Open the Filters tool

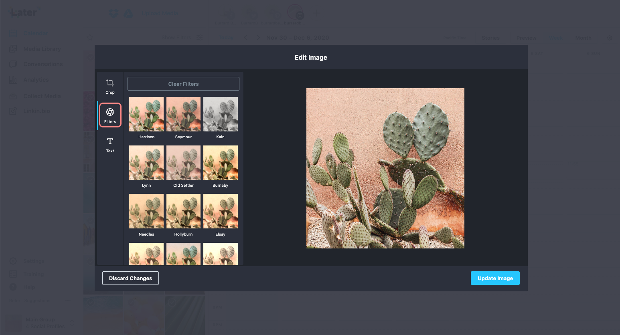(110, 115)
